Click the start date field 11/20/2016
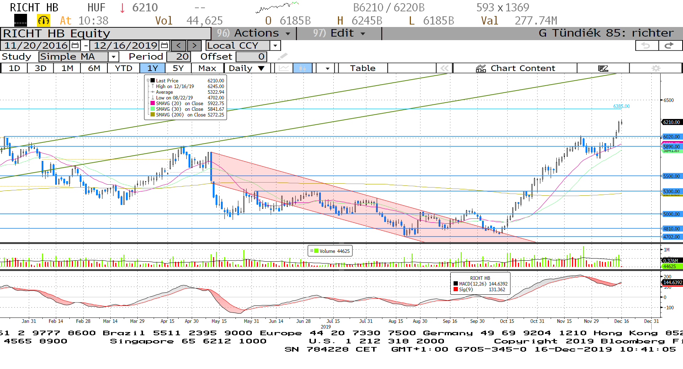 [36, 45]
